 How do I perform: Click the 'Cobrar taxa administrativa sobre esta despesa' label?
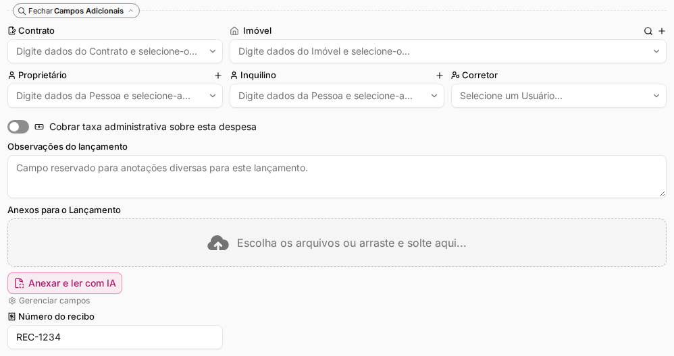click(153, 127)
